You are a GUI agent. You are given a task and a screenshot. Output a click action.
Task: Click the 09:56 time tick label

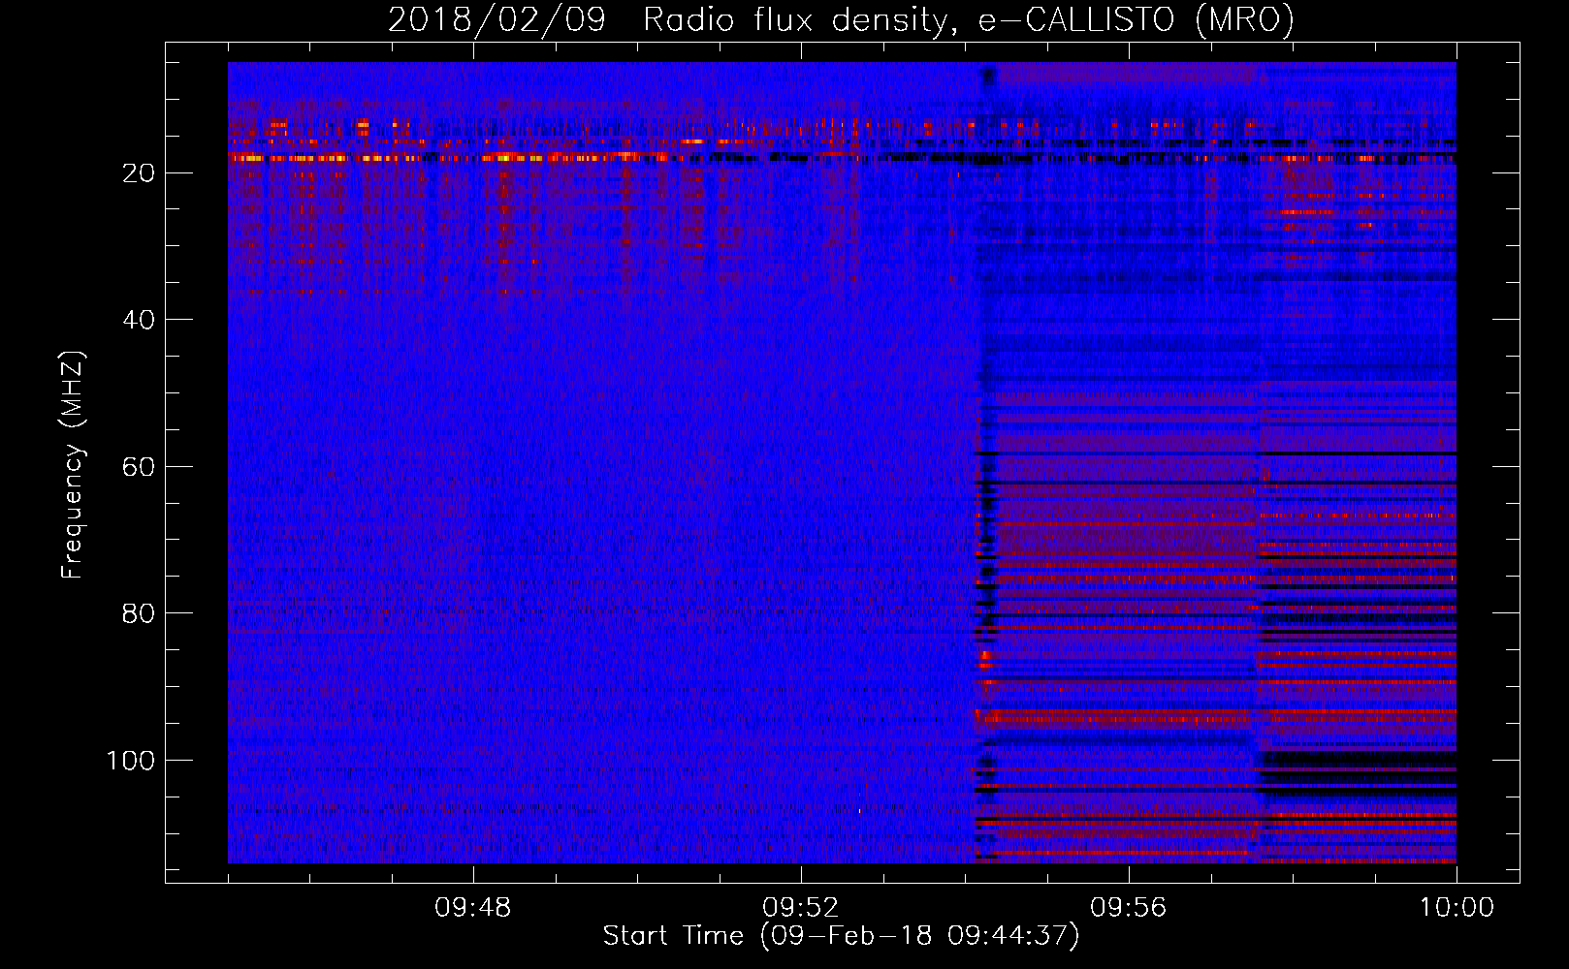1129,908
